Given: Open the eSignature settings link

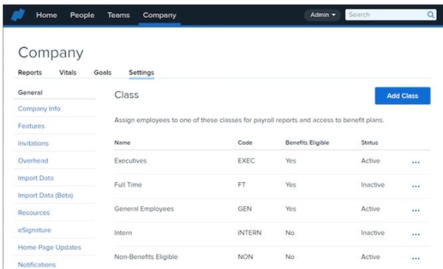Looking at the screenshot, I should 35,230.
